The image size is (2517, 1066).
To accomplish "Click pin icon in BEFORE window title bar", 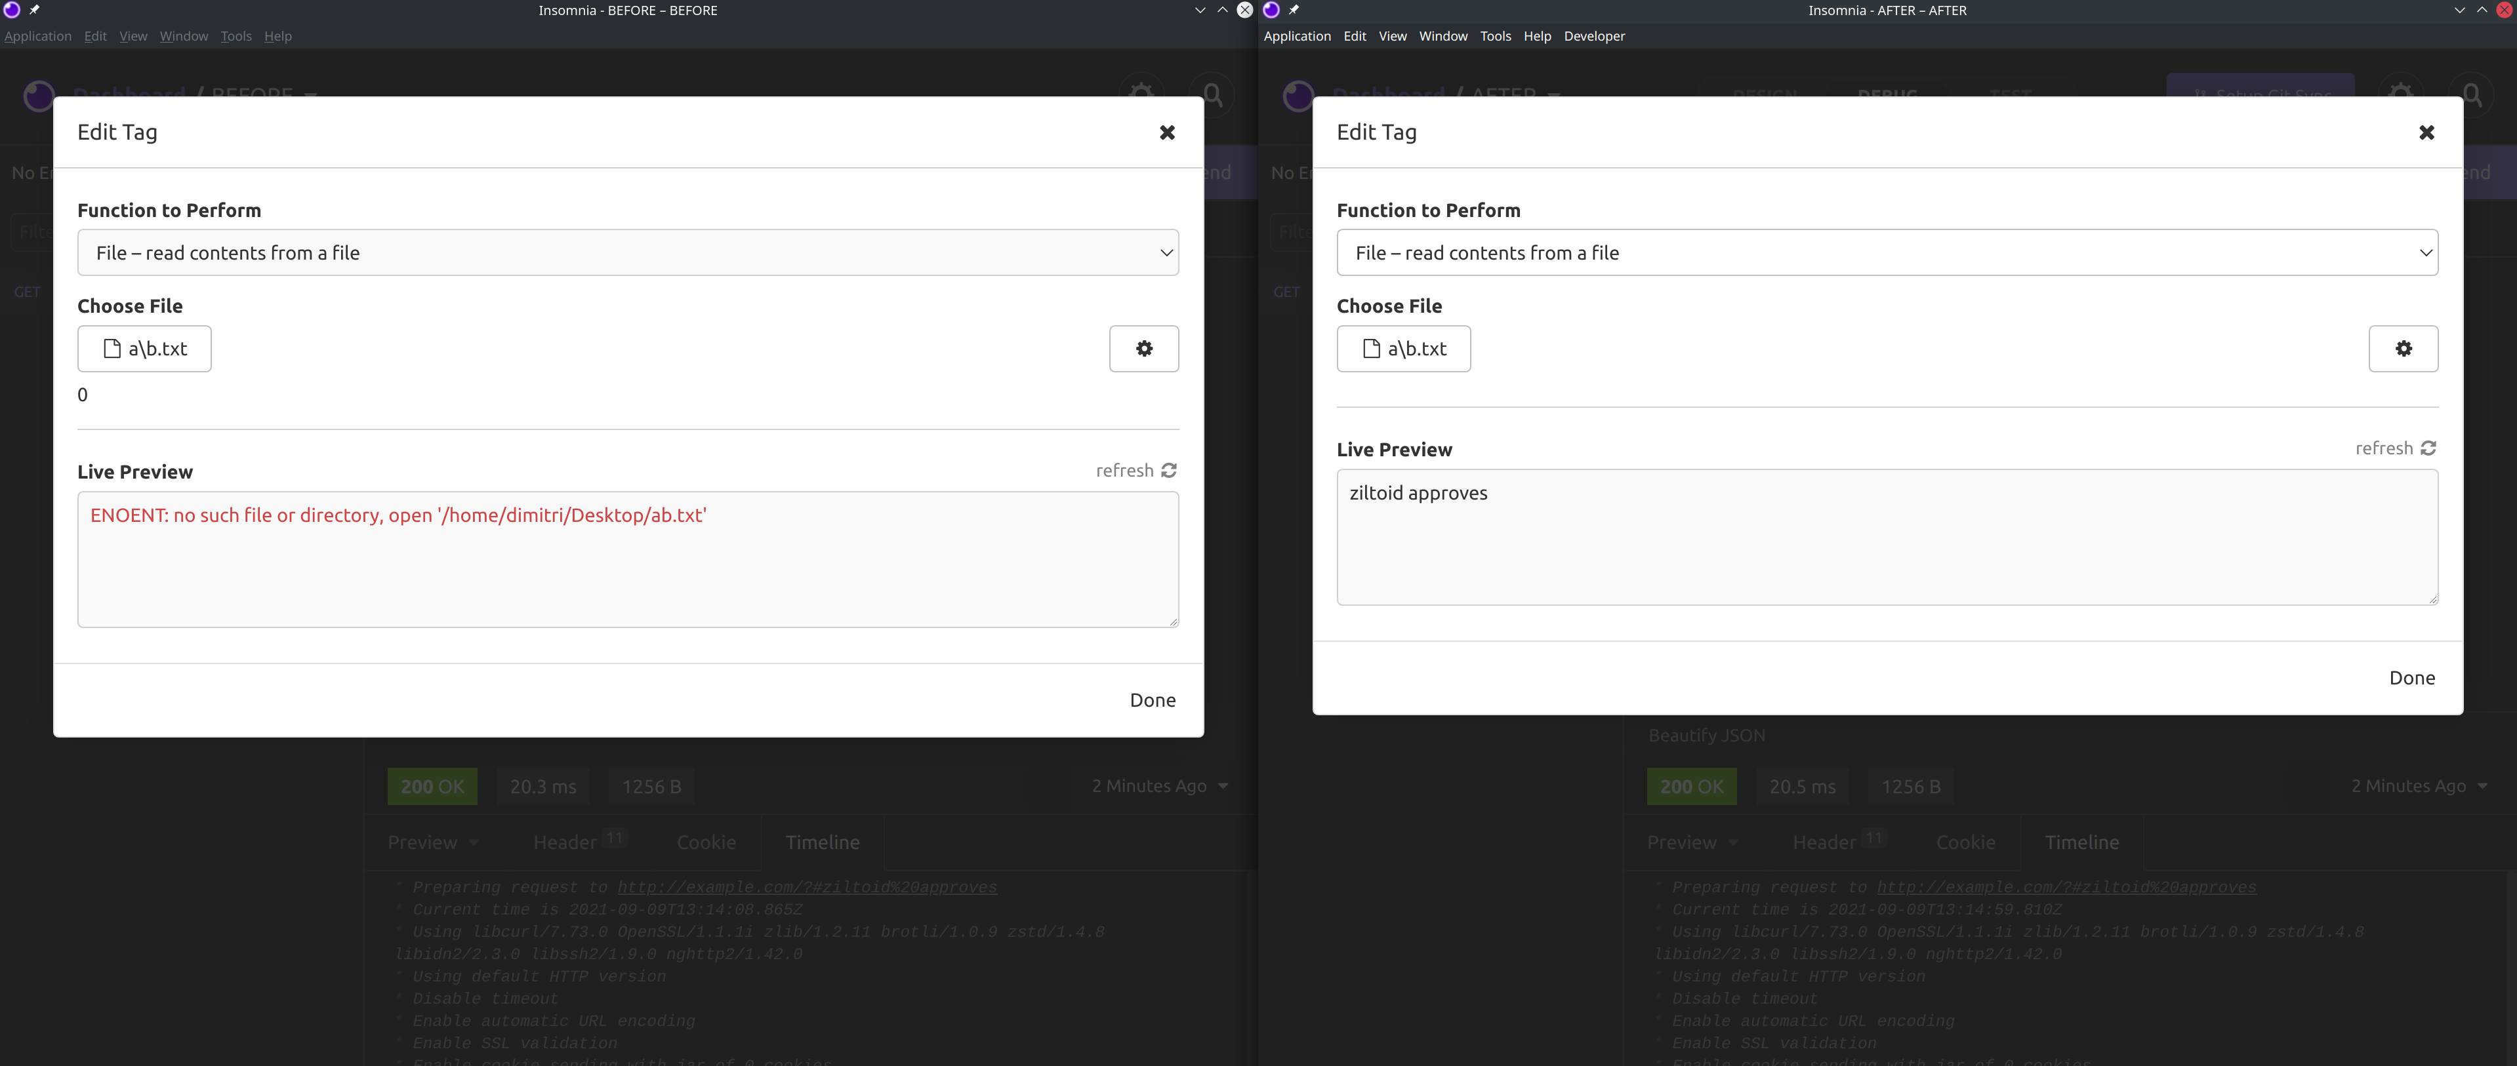I will pos(34,10).
